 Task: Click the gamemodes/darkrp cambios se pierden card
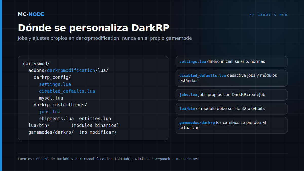[x=232, y=125]
